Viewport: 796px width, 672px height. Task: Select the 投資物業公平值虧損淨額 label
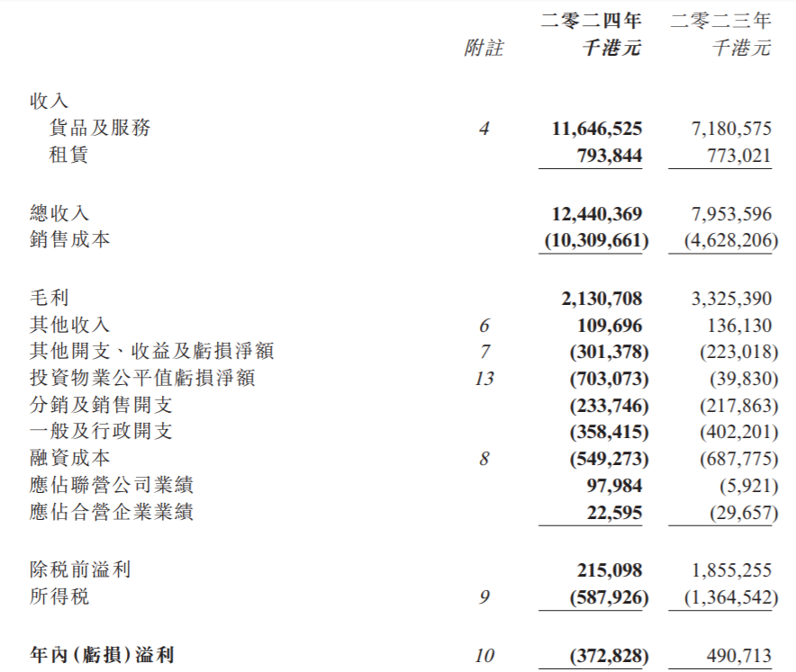coord(142,378)
